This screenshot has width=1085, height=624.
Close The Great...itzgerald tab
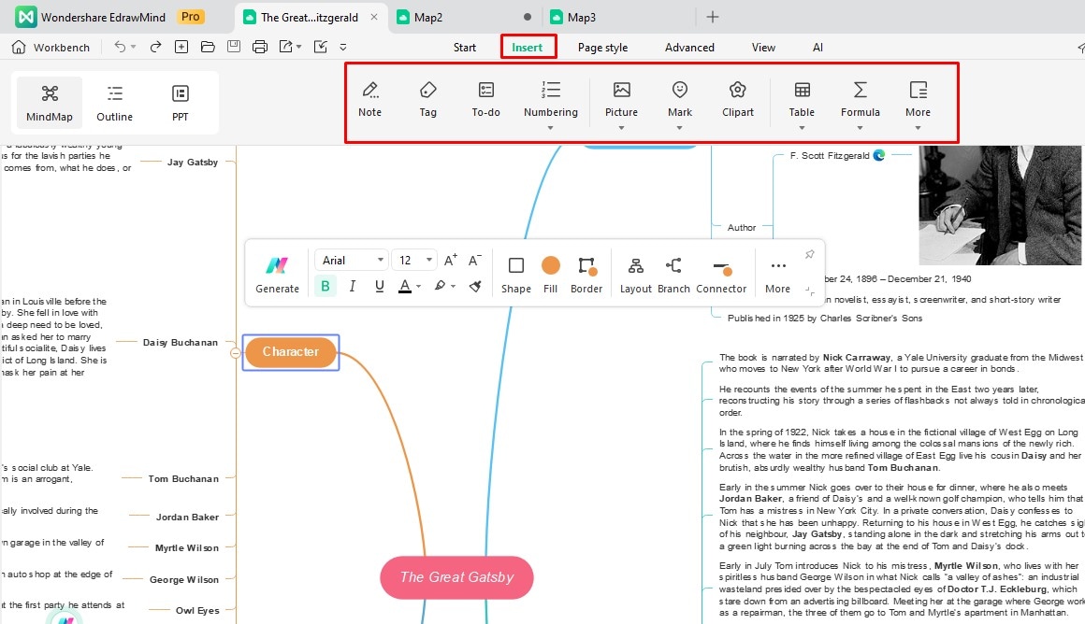pos(374,17)
